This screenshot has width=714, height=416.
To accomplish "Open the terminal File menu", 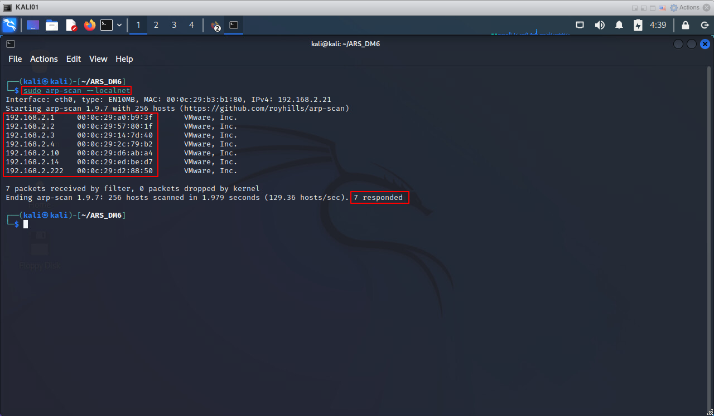I will pos(15,59).
